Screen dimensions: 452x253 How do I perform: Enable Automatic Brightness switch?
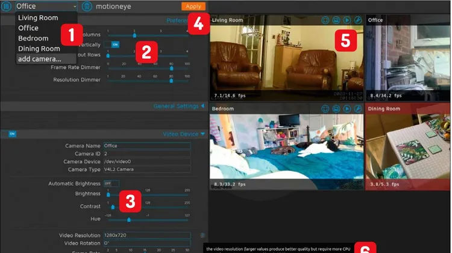point(111,183)
